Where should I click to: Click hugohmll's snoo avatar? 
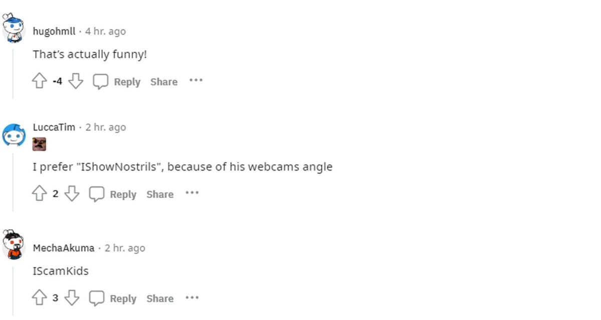click(x=14, y=28)
